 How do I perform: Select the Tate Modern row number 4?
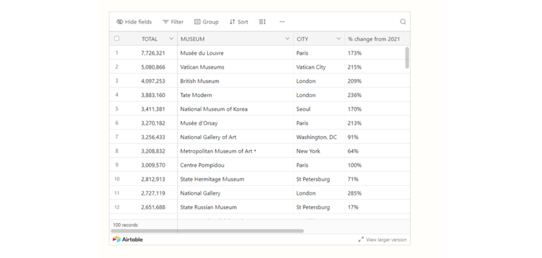[x=117, y=95]
